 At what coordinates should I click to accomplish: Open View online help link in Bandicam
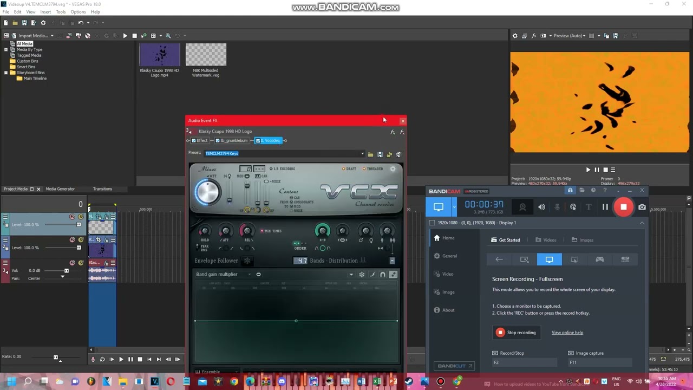click(567, 333)
